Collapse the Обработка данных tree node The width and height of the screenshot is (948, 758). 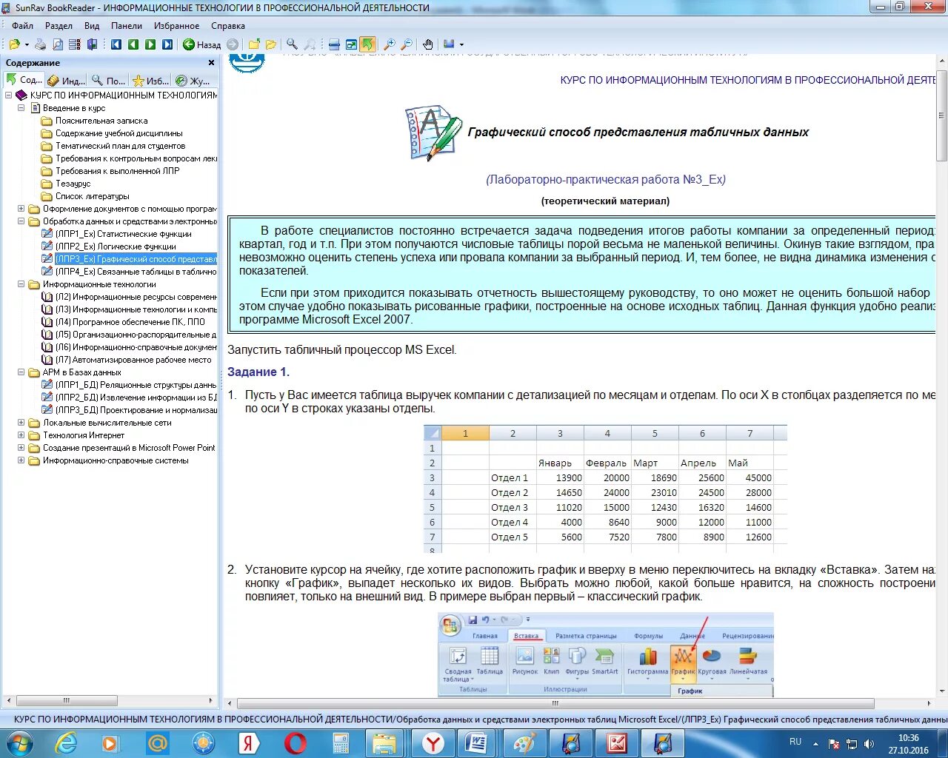(21, 221)
